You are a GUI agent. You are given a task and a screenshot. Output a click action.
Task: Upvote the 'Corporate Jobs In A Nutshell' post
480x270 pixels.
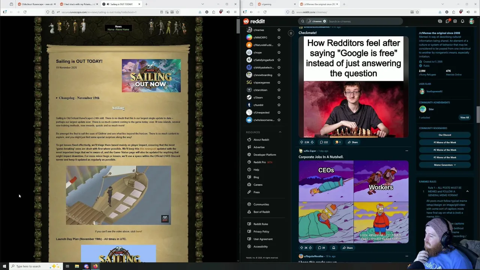click(301, 247)
